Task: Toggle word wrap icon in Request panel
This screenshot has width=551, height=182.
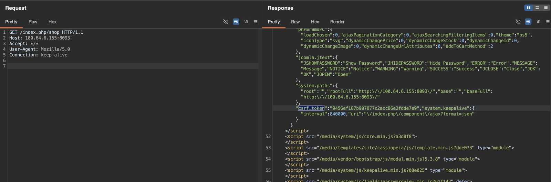Action: click(x=236, y=22)
